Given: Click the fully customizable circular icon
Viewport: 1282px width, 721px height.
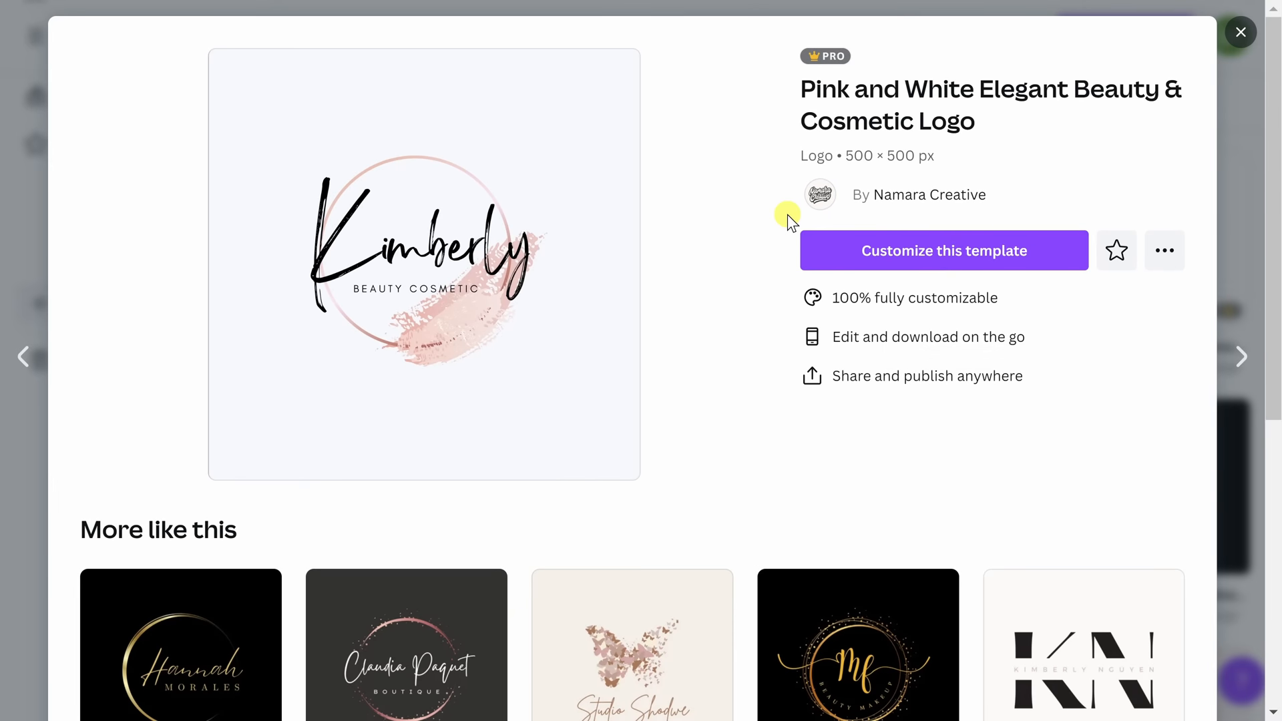Looking at the screenshot, I should tap(812, 298).
